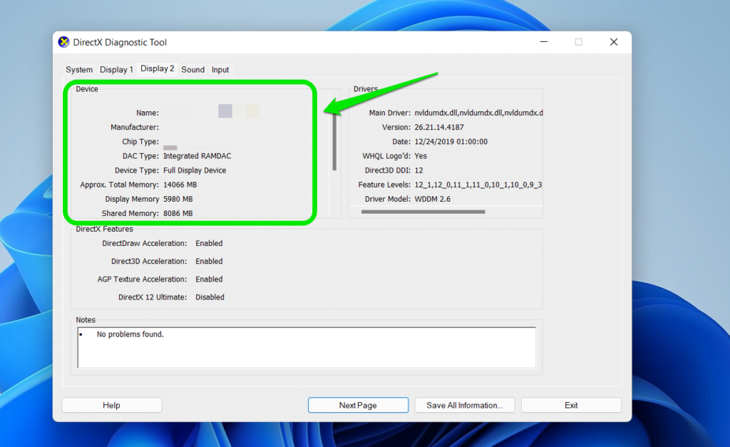Click the WHQL Logo'd Yes value
The width and height of the screenshot is (730, 447).
[420, 155]
